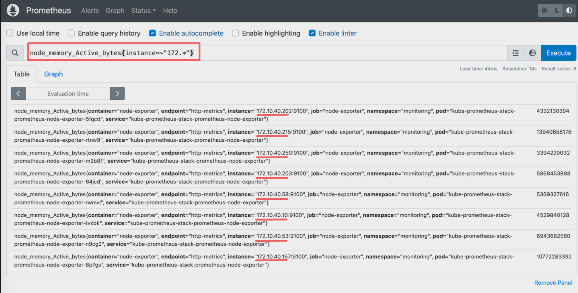Open the metrics explorer globe icon

coord(532,53)
